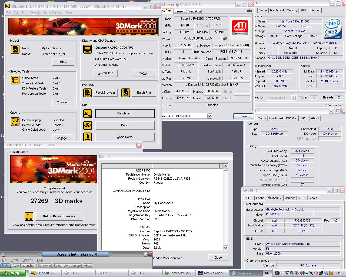Click scroll-down arrow in Details list

click(x=226, y=248)
